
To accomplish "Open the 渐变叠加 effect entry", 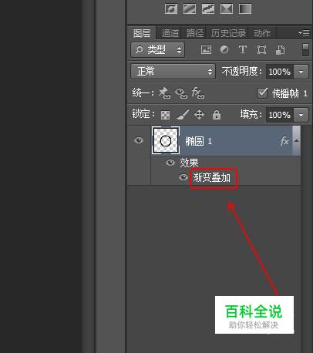I will click(212, 178).
